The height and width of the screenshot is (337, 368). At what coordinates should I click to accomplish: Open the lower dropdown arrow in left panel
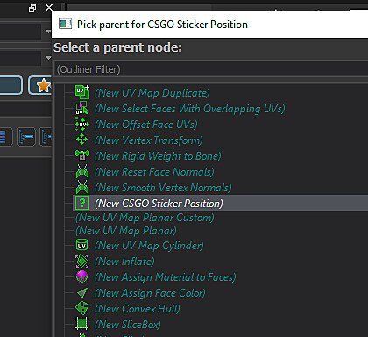point(48,58)
